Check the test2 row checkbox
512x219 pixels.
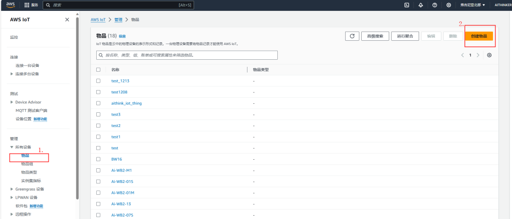[x=98, y=126]
